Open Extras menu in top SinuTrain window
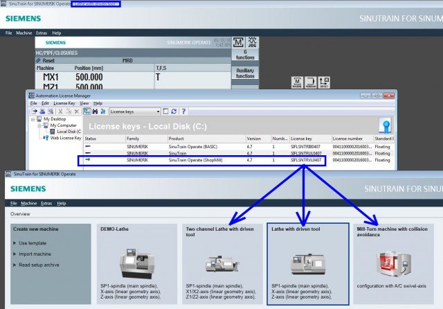This screenshot has height=309, width=443. [x=42, y=33]
